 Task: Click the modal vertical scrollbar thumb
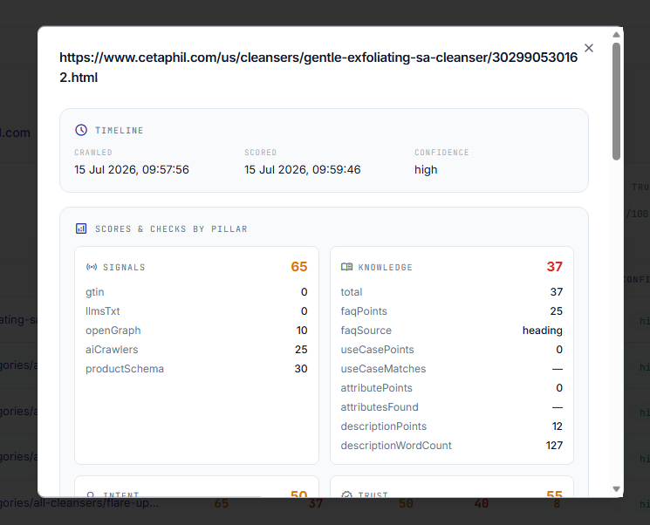[x=617, y=101]
